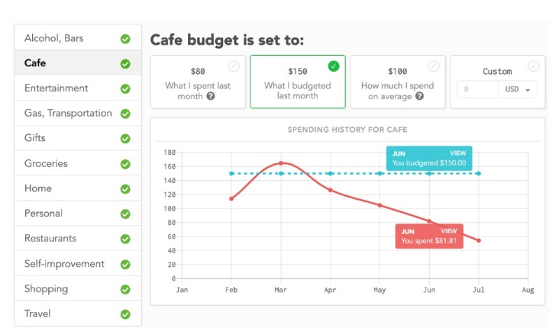
Task: Choose the $150 budgeted last month card
Action: click(x=298, y=82)
